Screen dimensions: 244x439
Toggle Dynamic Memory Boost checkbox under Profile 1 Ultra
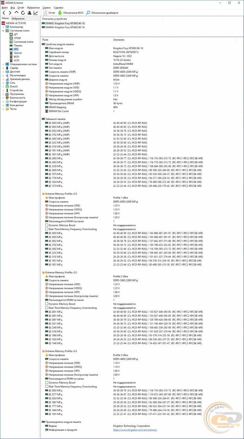46,225
